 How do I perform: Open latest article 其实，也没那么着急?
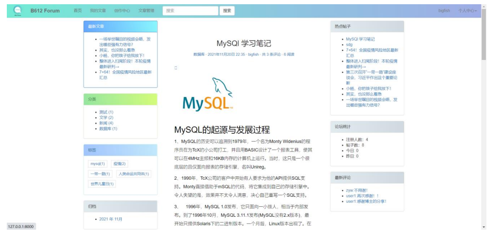[117, 50]
